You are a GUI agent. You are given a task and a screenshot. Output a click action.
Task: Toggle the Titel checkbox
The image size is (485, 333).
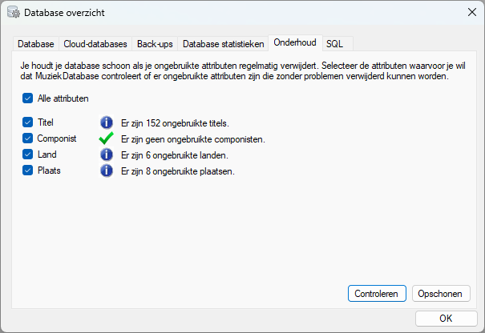27,122
